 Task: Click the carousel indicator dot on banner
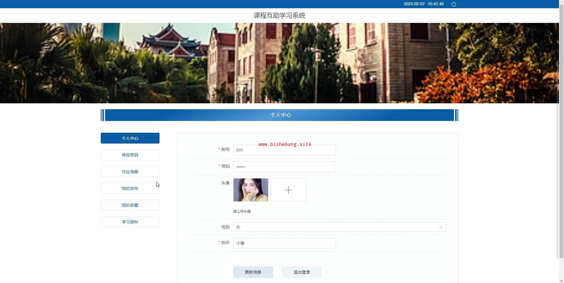pyautogui.click(x=279, y=100)
